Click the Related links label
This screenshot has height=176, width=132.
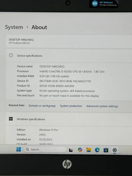(x=16, y=105)
